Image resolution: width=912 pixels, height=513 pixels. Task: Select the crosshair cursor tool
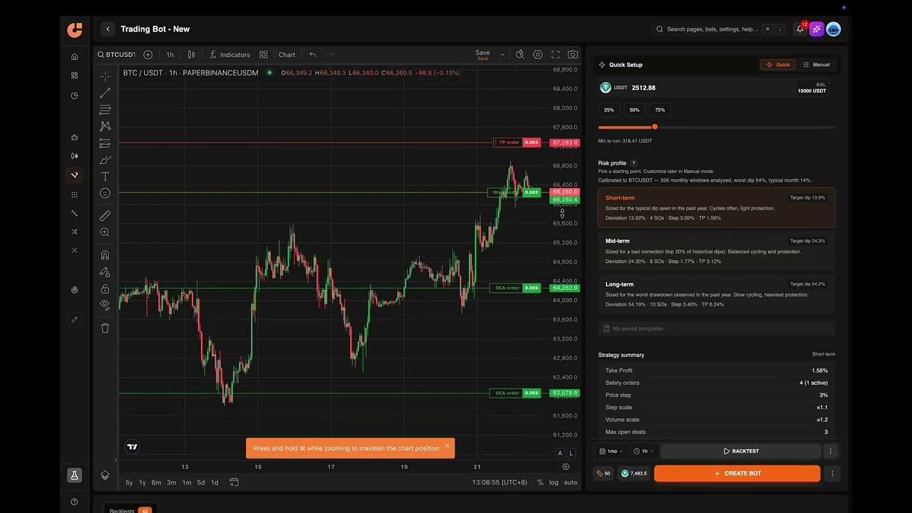pos(105,76)
